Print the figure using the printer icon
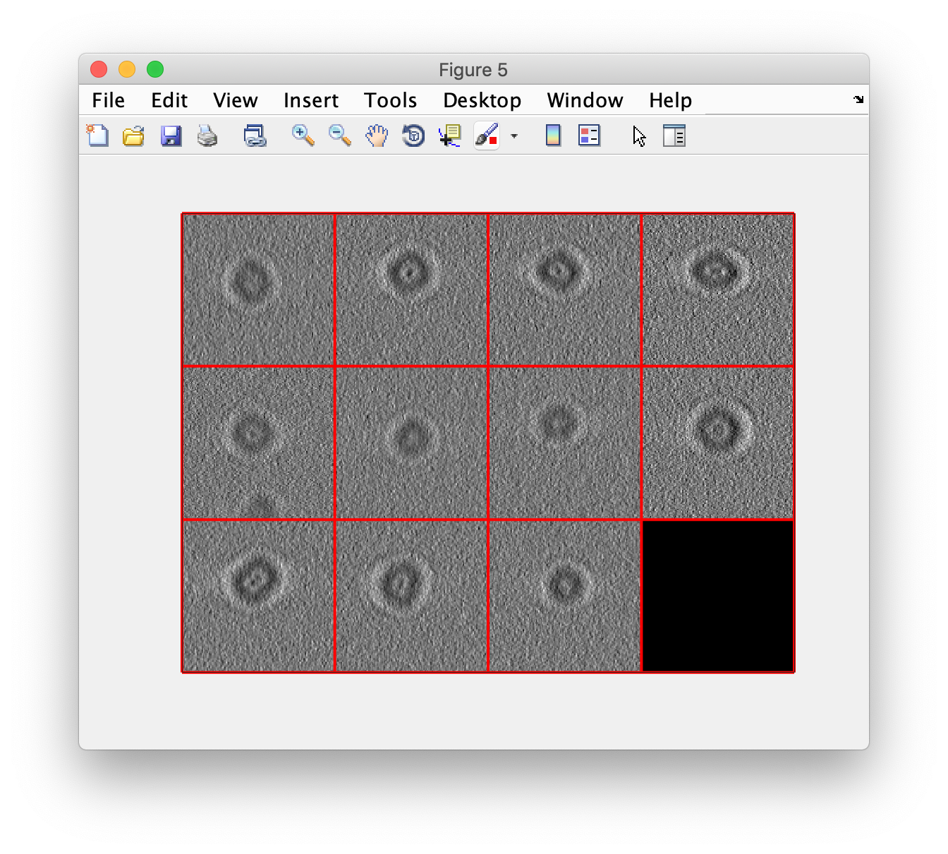948x854 pixels. [207, 136]
